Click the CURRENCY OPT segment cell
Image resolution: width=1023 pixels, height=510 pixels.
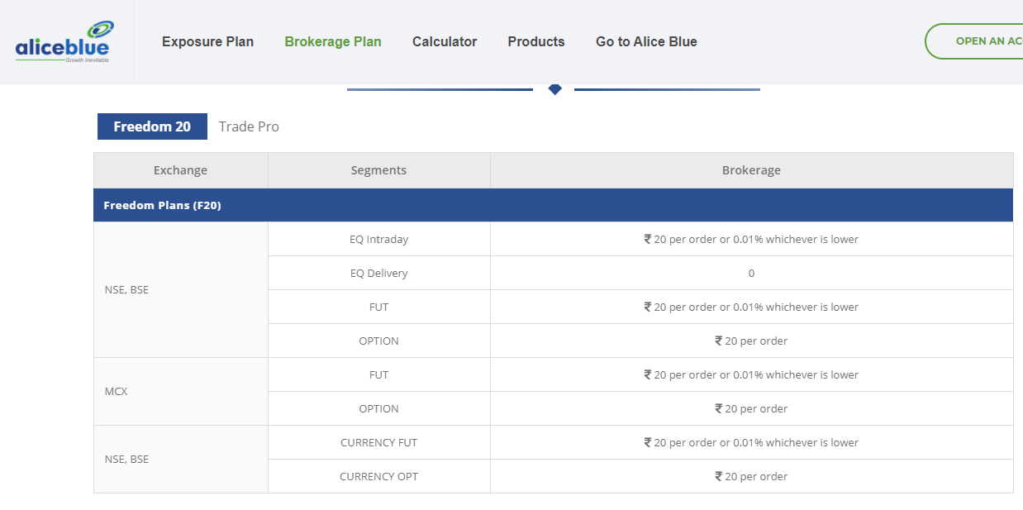point(378,476)
